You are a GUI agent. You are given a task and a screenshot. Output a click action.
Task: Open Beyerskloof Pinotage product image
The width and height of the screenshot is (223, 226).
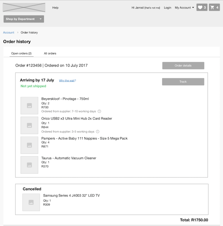point(29,106)
